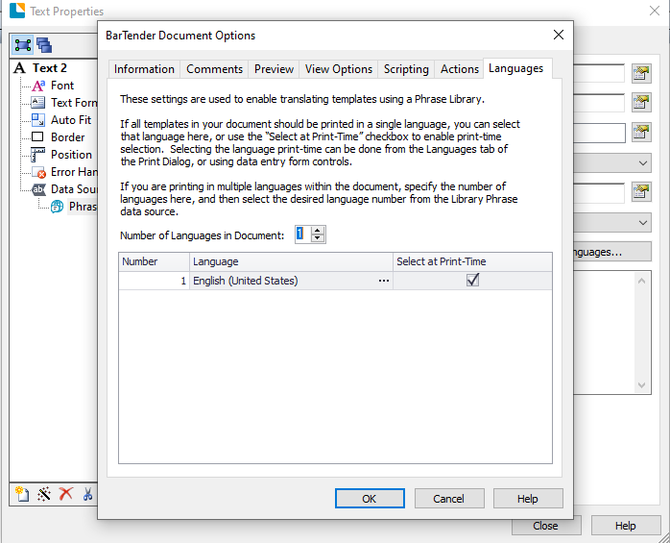Close the Text Properties window
The height and width of the screenshot is (543, 670).
pos(655,11)
